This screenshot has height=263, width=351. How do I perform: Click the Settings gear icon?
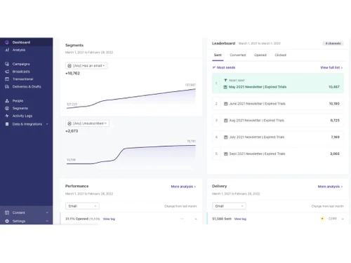[x=7, y=221]
